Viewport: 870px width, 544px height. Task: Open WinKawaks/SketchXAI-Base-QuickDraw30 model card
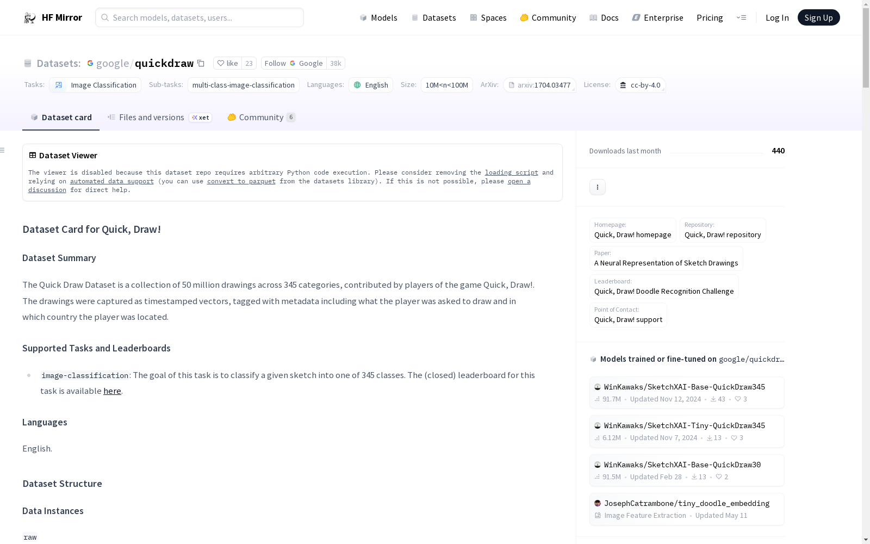tap(687, 471)
